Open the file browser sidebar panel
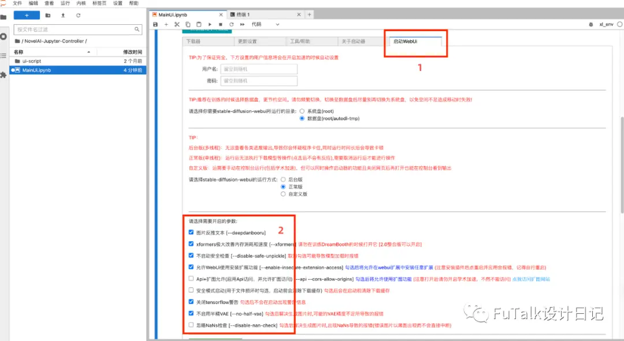This screenshot has width=624, height=341. [3, 17]
